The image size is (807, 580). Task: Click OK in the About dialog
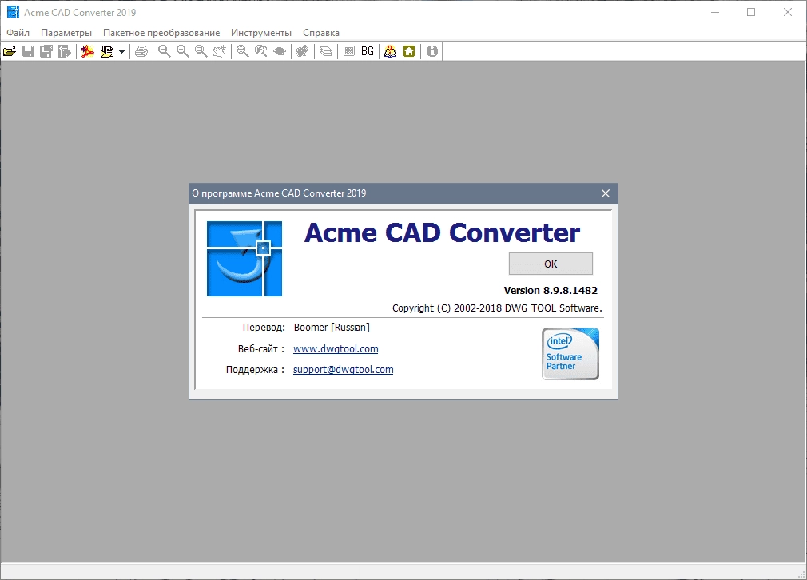pos(551,264)
